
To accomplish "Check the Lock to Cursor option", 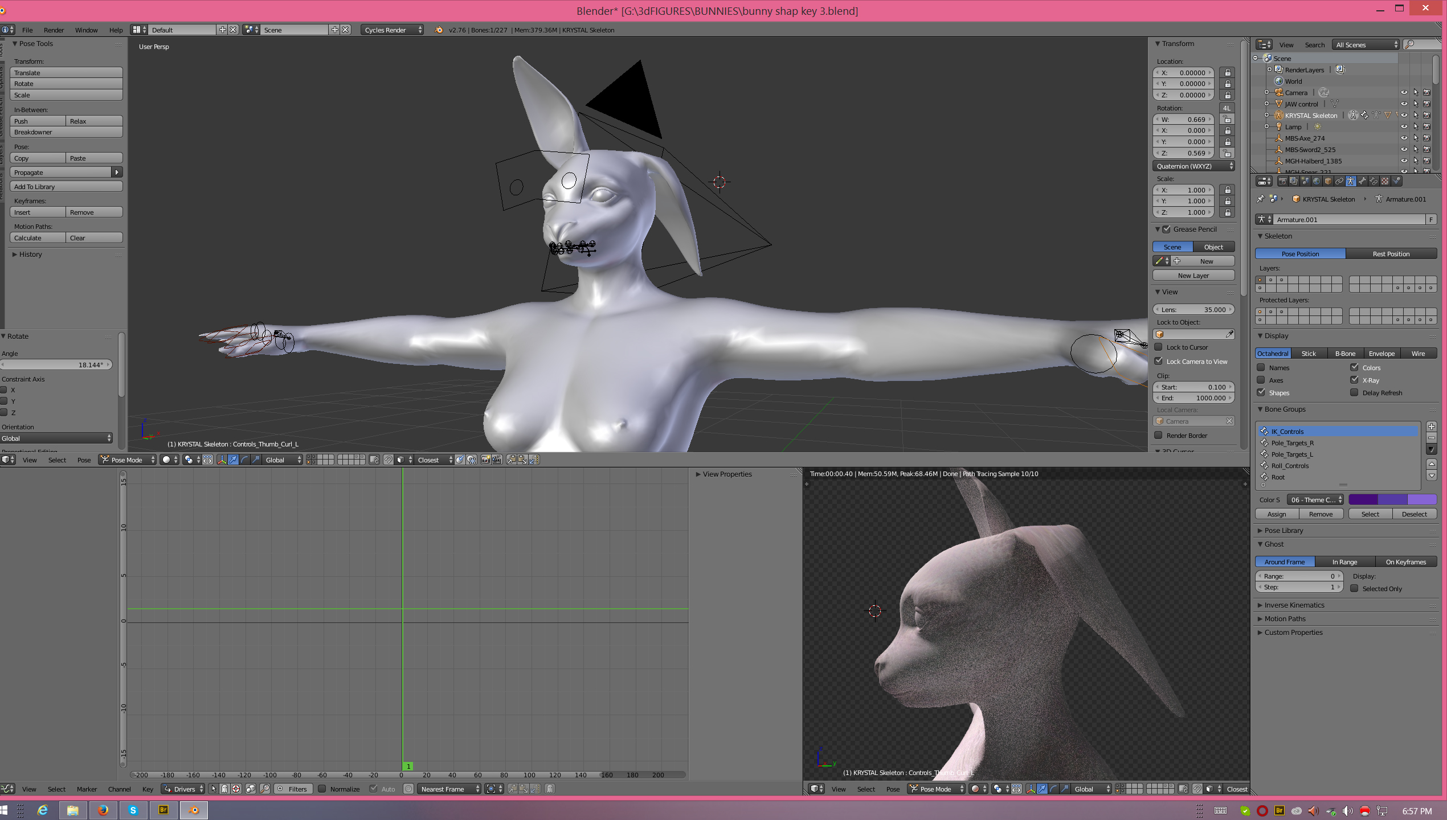I will [x=1159, y=347].
